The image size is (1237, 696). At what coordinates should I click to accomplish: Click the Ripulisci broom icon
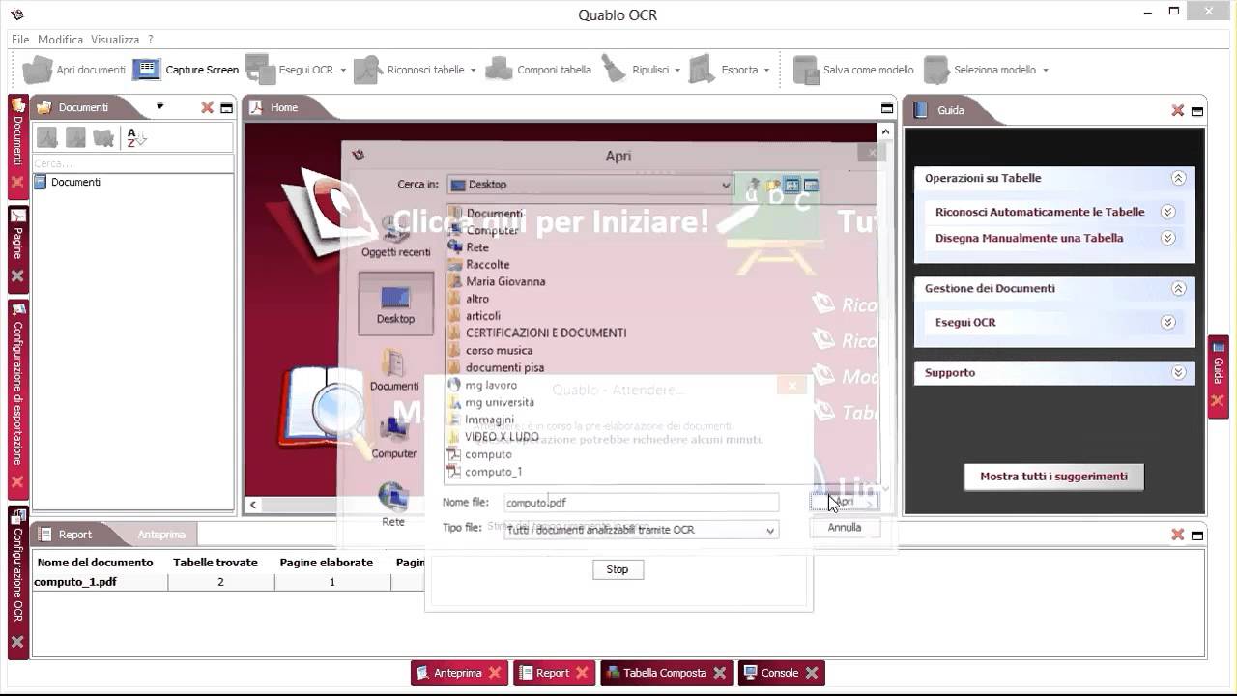click(x=614, y=70)
